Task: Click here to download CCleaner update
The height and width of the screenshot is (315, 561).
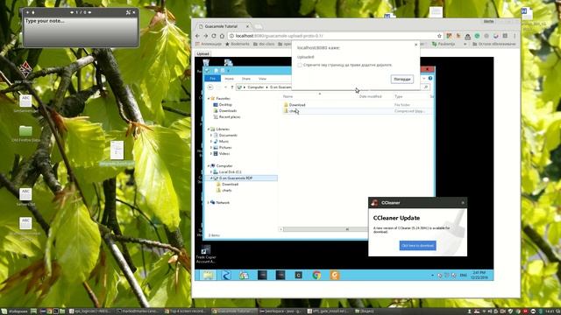Action: [x=417, y=246]
